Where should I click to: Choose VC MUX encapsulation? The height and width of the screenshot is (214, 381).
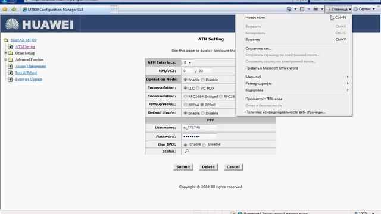pos(198,88)
